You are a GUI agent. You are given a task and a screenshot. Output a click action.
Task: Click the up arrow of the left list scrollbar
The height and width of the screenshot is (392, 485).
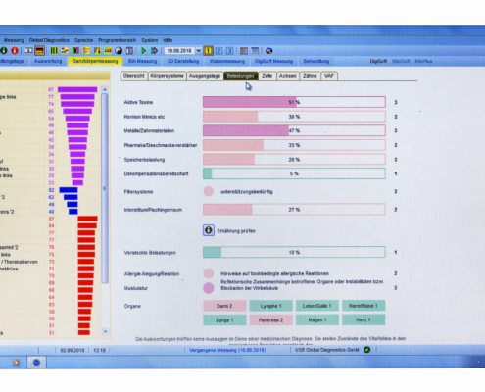coord(105,89)
